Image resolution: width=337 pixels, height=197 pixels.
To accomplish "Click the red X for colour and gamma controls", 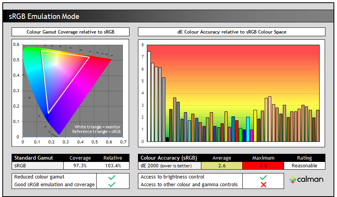I will pyautogui.click(x=263, y=185).
